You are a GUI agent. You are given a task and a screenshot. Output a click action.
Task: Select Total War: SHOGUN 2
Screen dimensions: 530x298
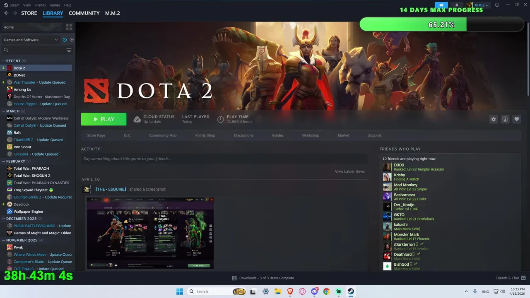pos(32,175)
